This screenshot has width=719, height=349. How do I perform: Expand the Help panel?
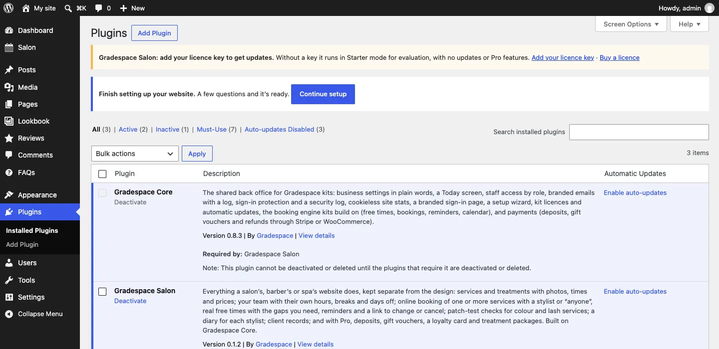coord(690,24)
